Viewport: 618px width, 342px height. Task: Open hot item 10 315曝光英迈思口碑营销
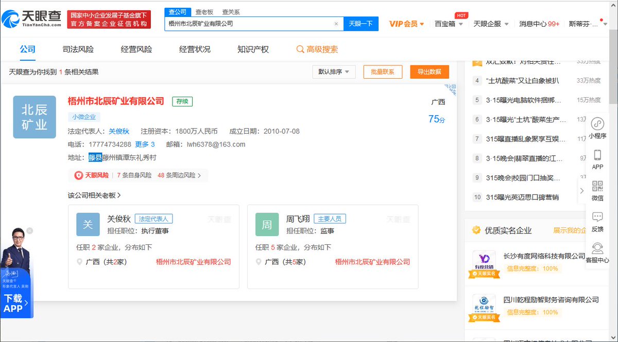[522, 197]
